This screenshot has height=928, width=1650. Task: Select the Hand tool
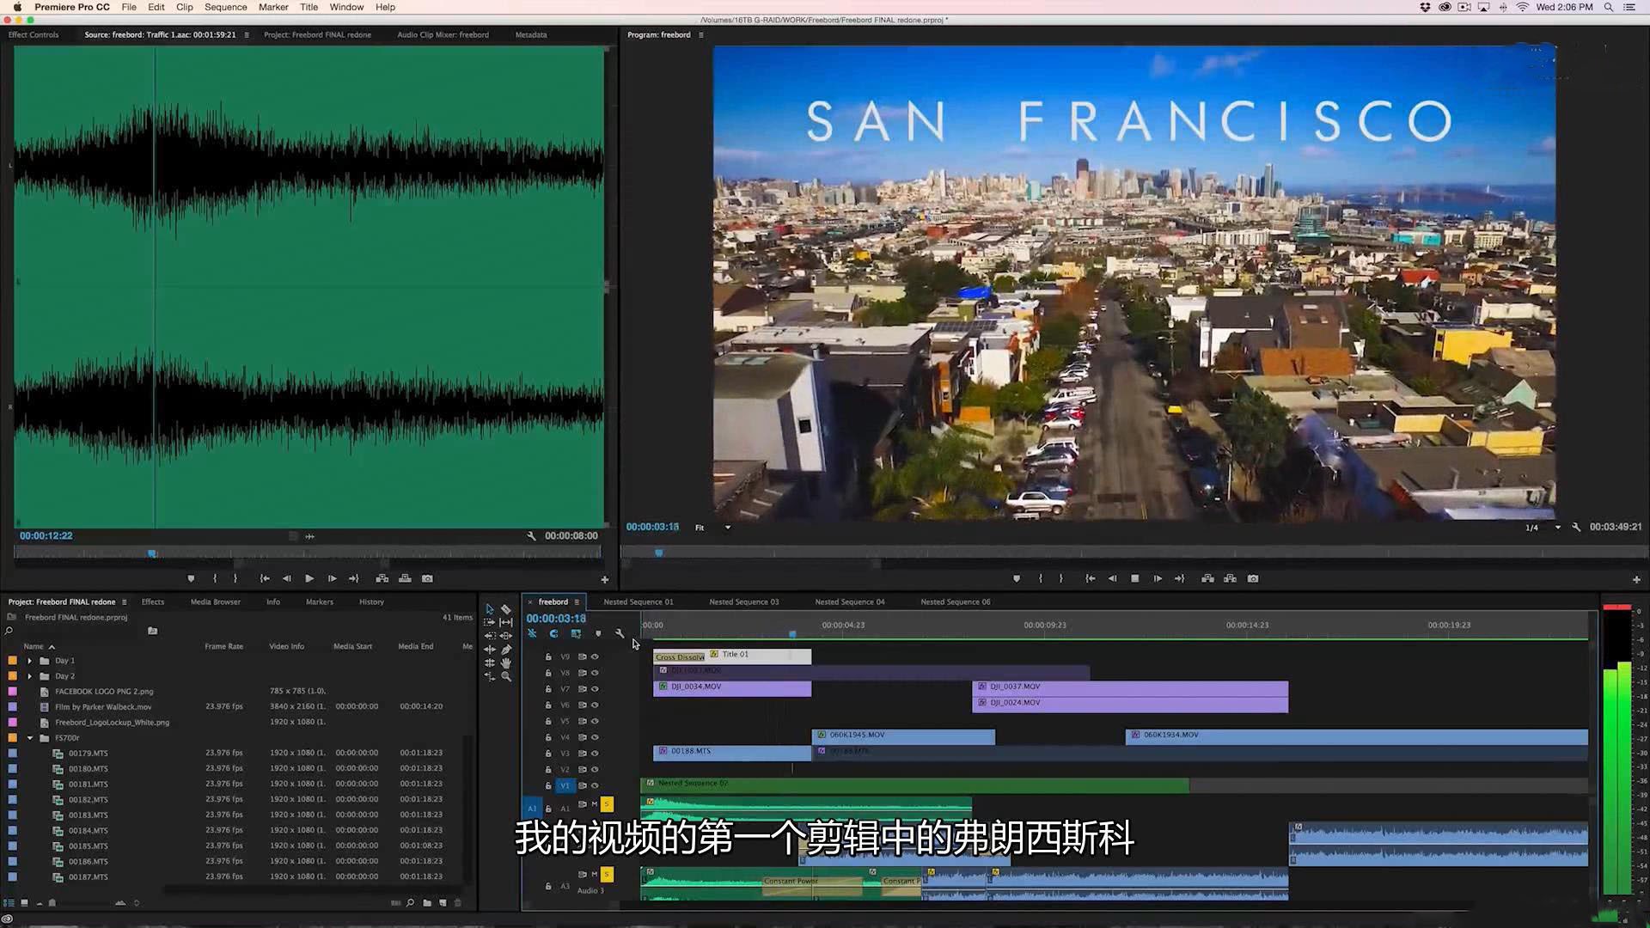click(506, 662)
